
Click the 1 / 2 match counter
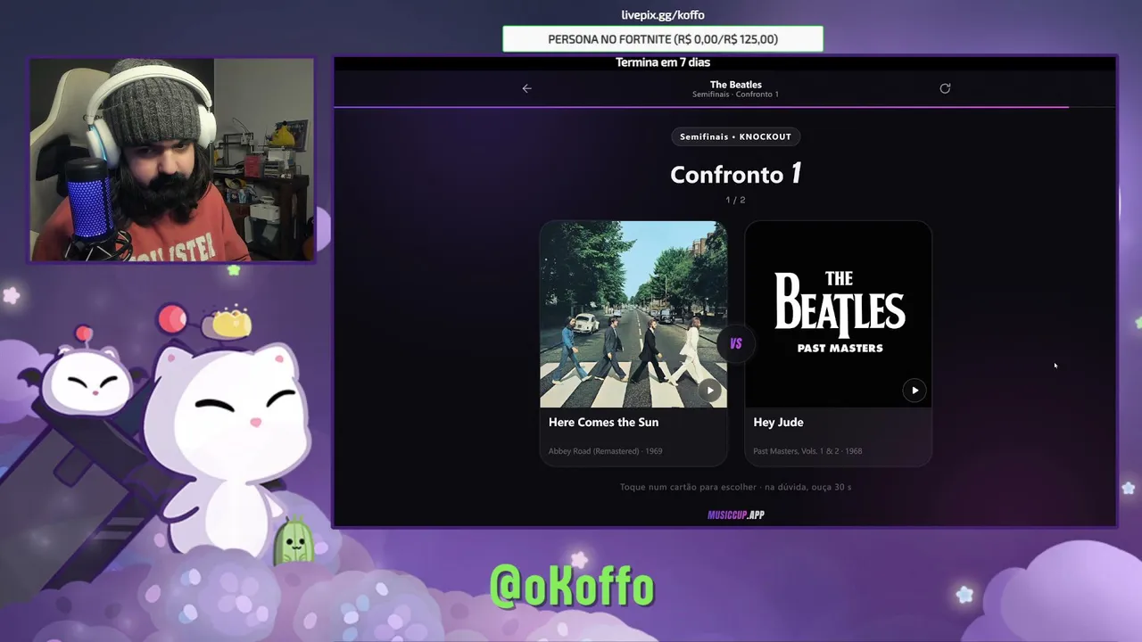point(736,201)
